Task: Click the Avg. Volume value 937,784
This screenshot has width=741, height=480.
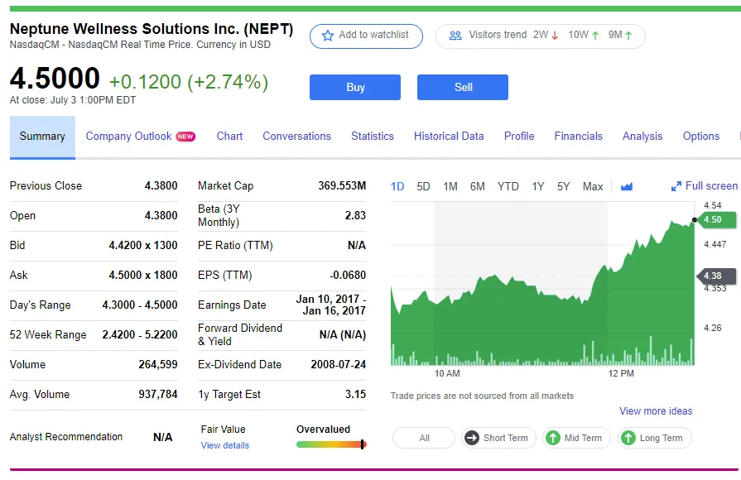Action: click(x=158, y=395)
